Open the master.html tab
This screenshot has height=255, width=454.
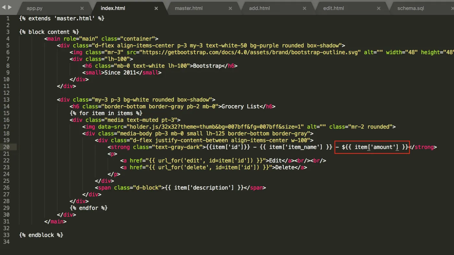pyautogui.click(x=189, y=8)
